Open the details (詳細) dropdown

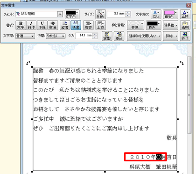click(170, 36)
